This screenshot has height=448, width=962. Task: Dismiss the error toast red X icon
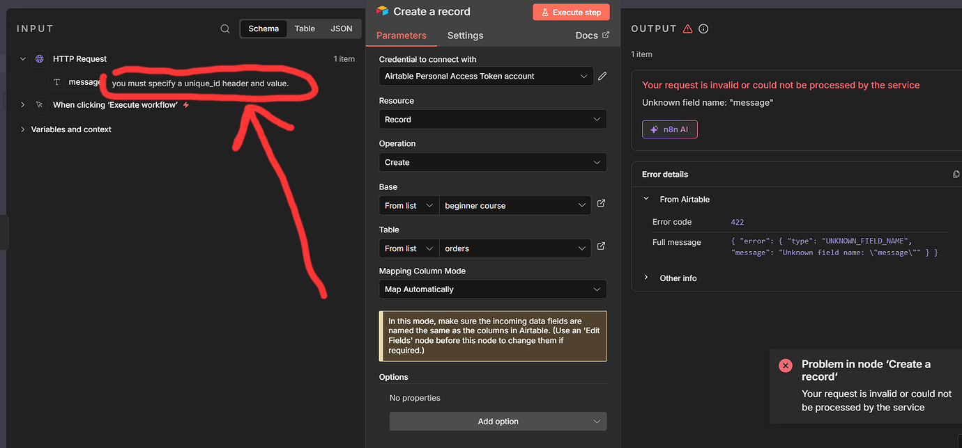(786, 365)
